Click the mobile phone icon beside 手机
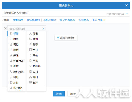The height and width of the screenshot is (102, 132). (30, 61)
